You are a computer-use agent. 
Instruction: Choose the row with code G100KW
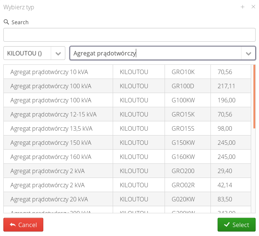[x=183, y=100]
